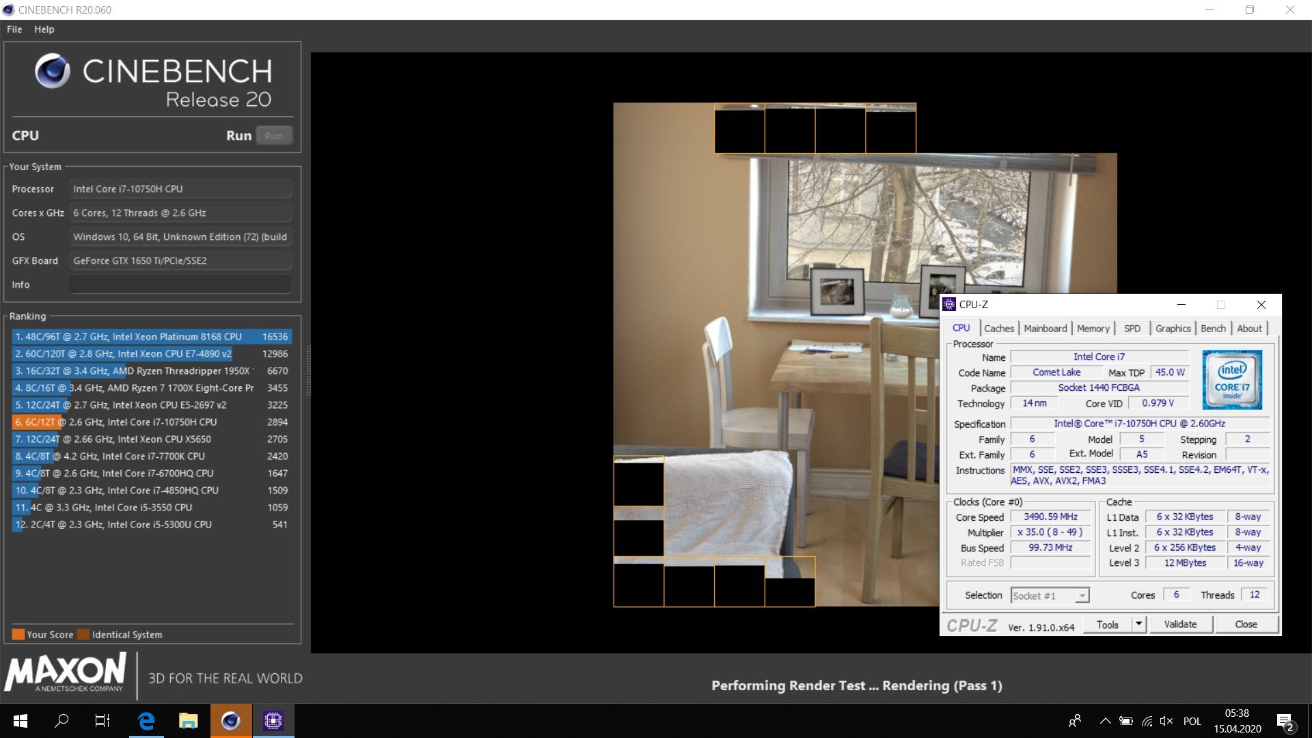Open Windows Search from the taskbar

coord(61,721)
